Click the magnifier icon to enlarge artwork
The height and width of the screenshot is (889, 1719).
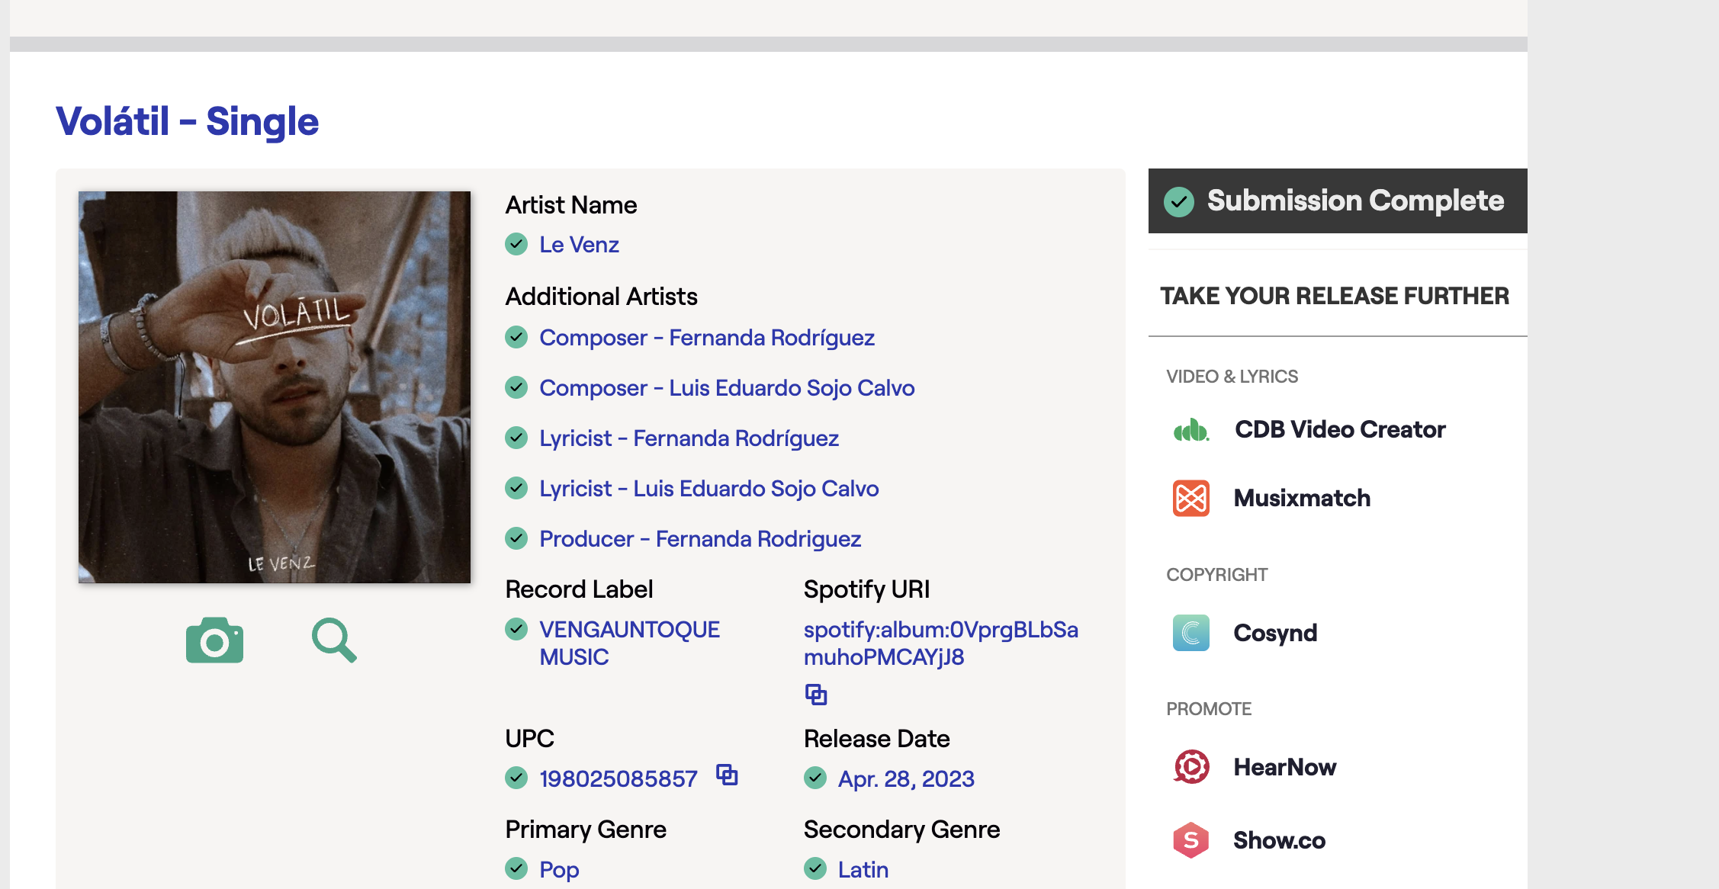pos(334,640)
